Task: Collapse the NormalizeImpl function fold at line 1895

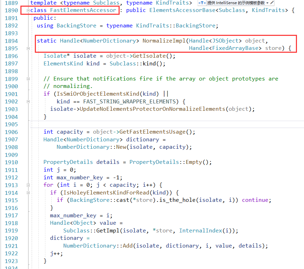Action: pyautogui.click(x=28, y=49)
